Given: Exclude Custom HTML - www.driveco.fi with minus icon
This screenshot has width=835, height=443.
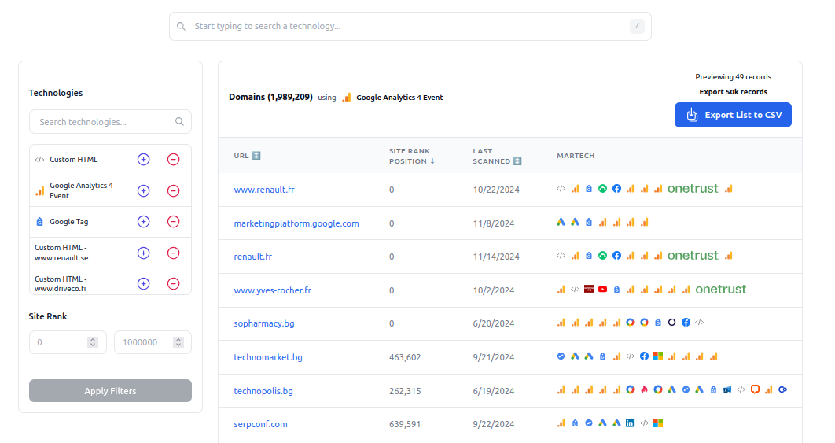Looking at the screenshot, I should (x=173, y=283).
